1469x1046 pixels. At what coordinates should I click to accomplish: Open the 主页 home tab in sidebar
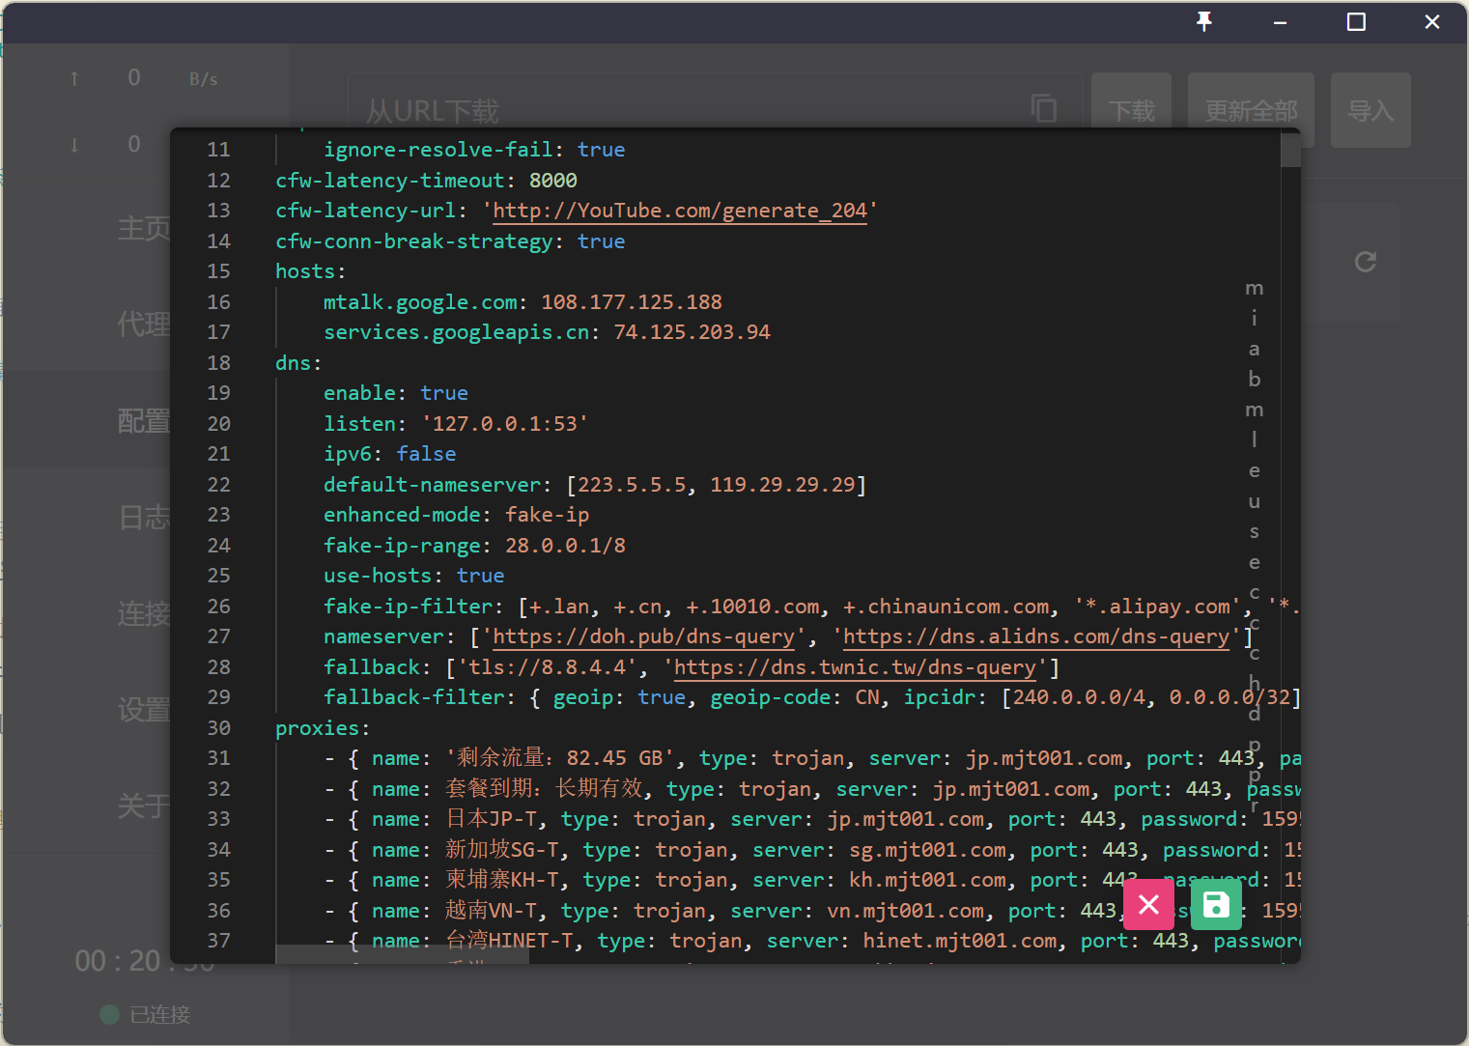(144, 228)
